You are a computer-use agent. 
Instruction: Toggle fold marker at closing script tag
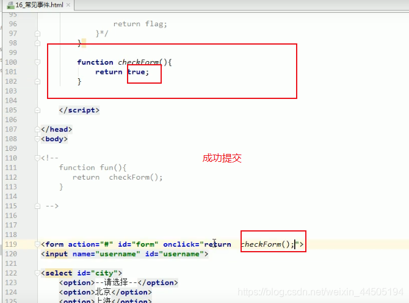coord(38,110)
